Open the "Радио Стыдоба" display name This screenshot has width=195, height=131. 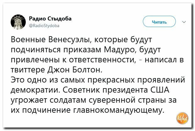[x=50, y=19]
